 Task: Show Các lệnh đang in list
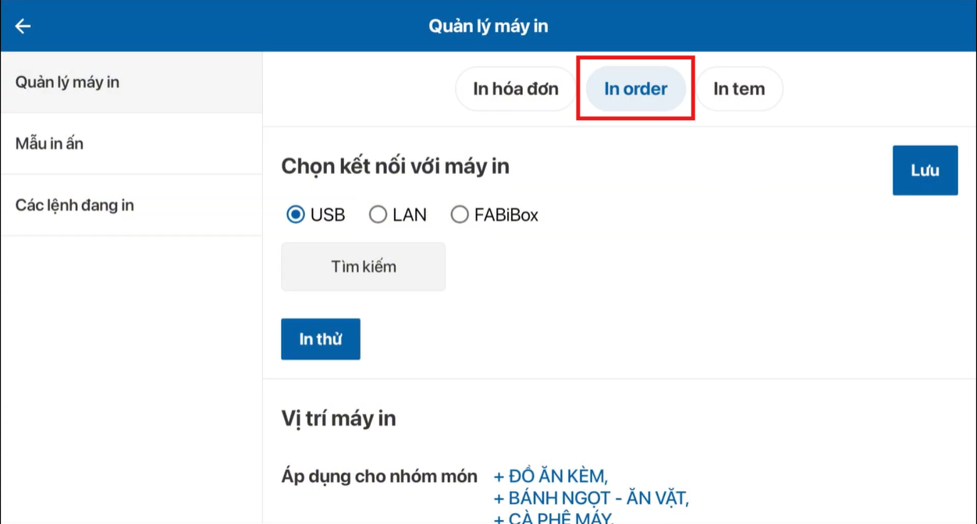(x=74, y=205)
